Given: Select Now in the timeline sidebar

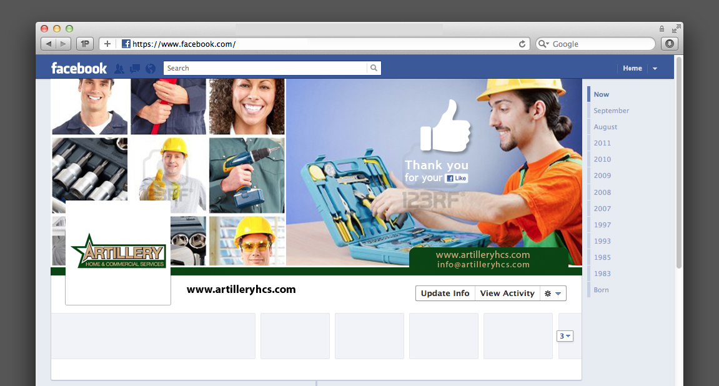Looking at the screenshot, I should [601, 94].
